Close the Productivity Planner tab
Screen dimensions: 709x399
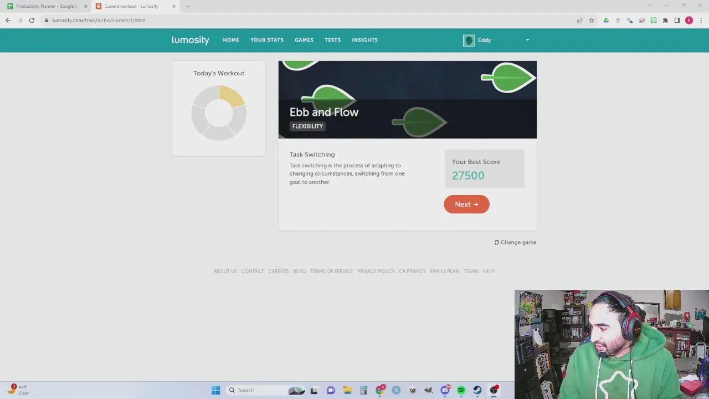coord(85,6)
